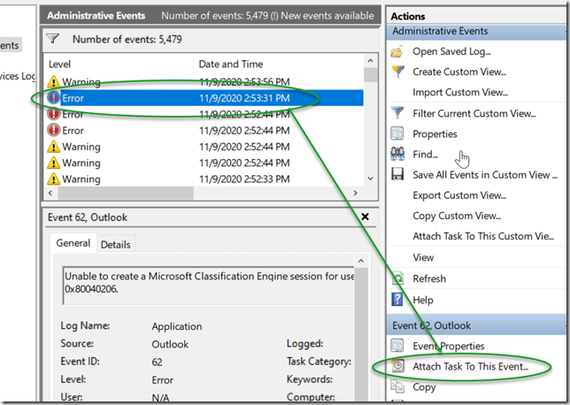The height and width of the screenshot is (405, 570).
Task: Click the Filter Current Custom View icon
Action: 397,113
